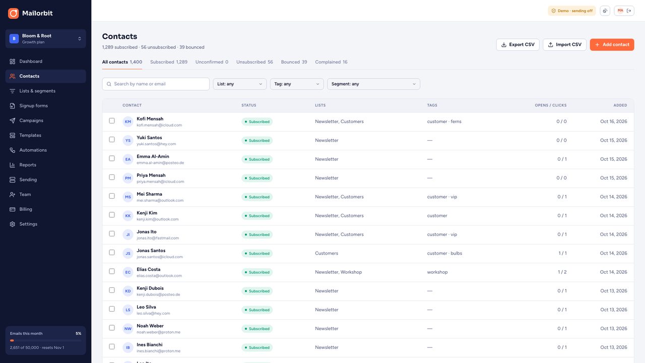
Task: Tick the checkbox for Yuki Santos
Action: tap(112, 140)
